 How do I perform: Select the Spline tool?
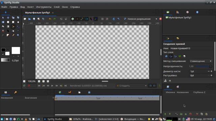[13, 27]
